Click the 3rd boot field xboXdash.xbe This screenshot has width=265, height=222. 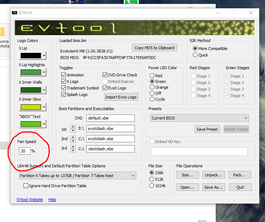[x=111, y=149]
